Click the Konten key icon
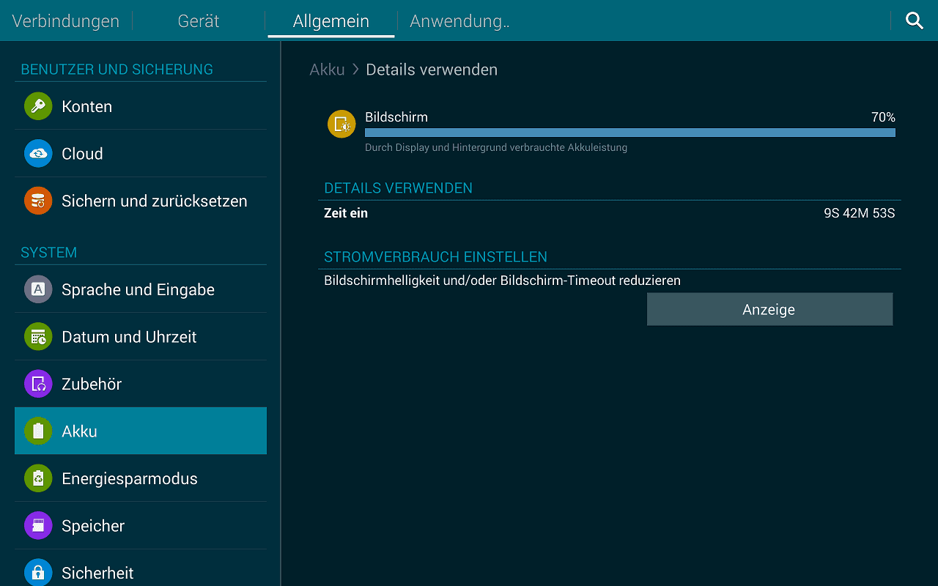 [38, 106]
